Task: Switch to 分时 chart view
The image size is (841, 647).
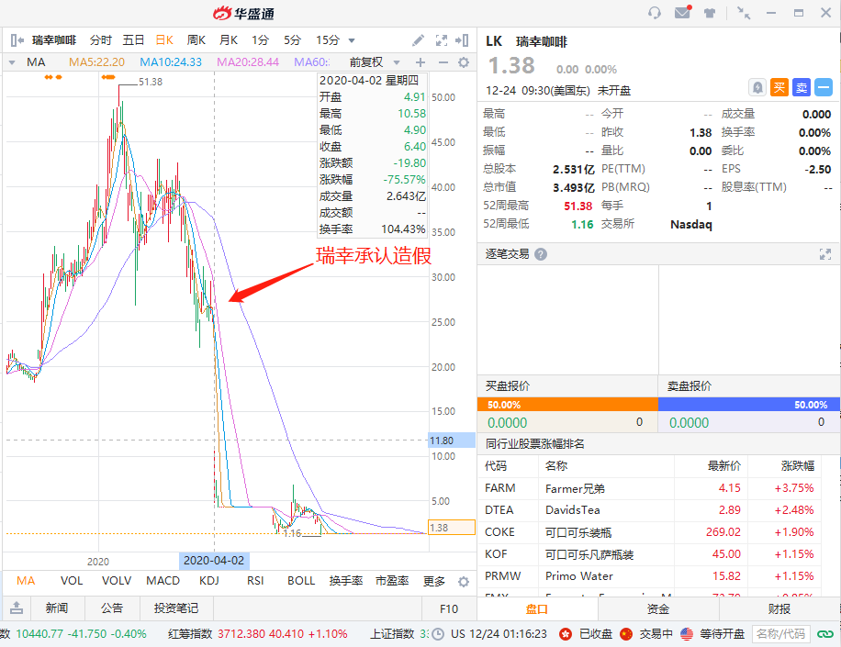Action: coord(100,40)
